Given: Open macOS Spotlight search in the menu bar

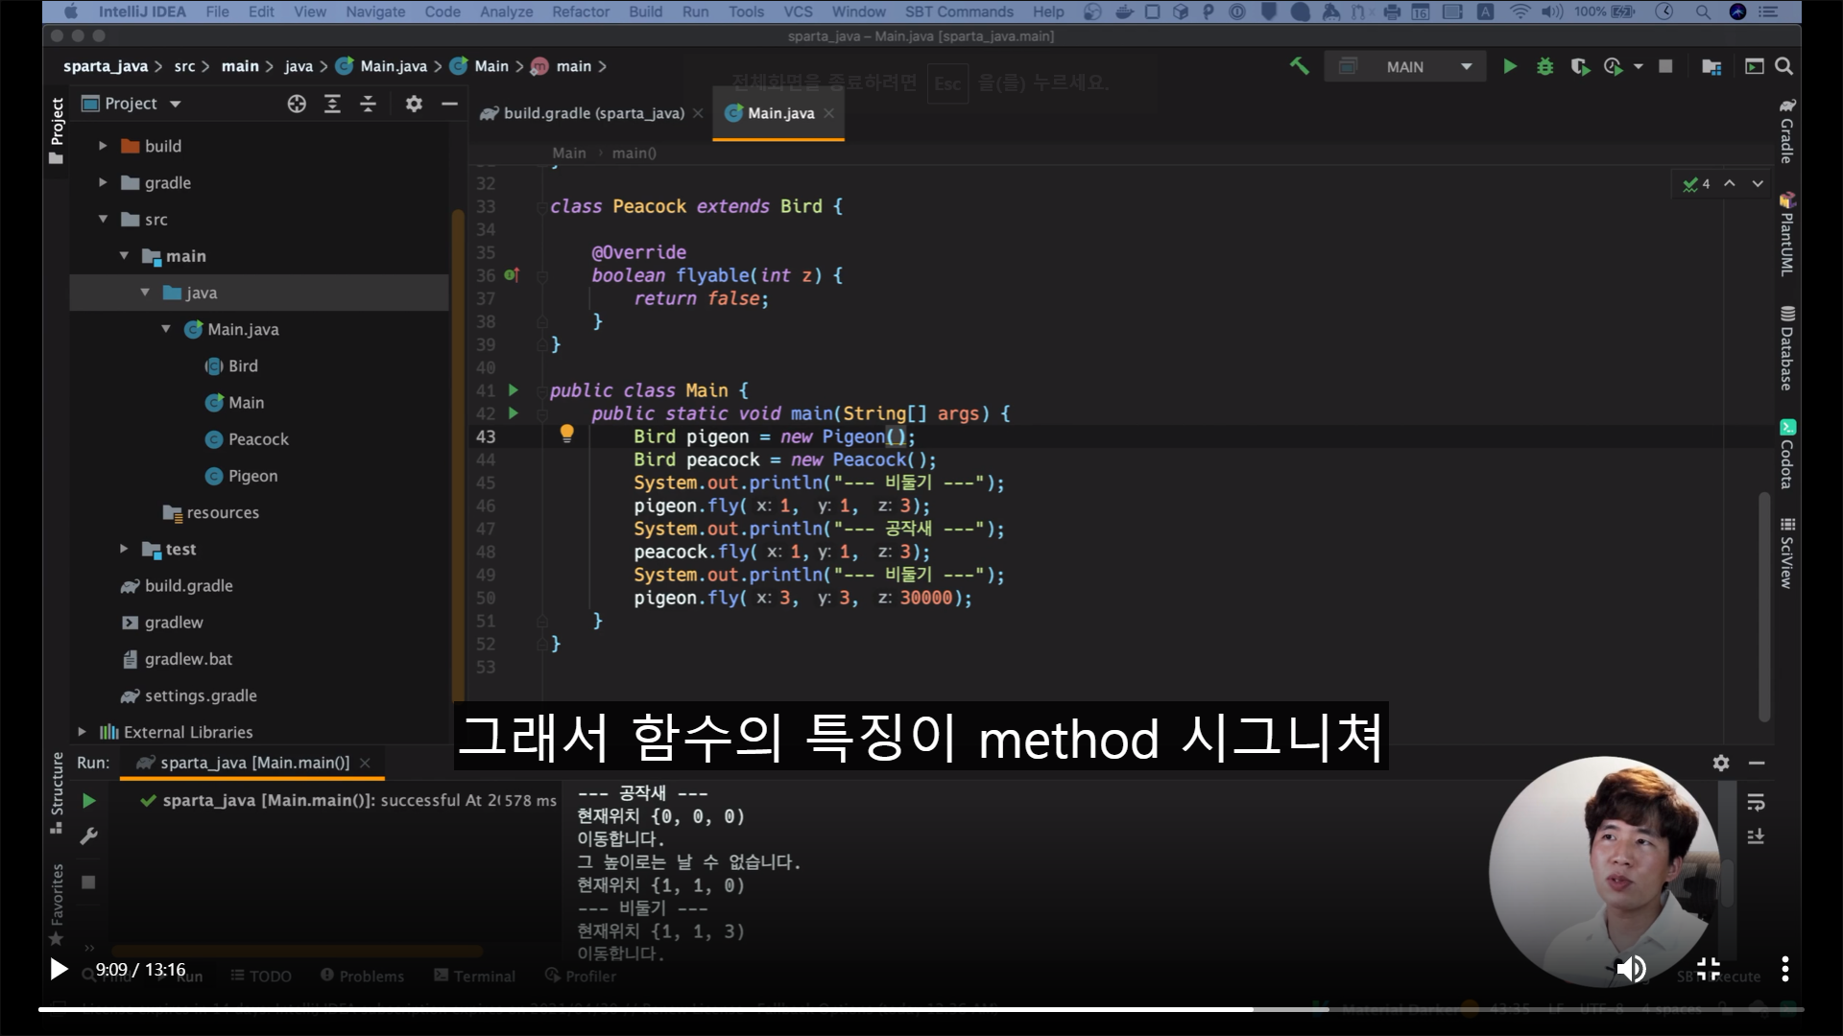Looking at the screenshot, I should pos(1702,12).
